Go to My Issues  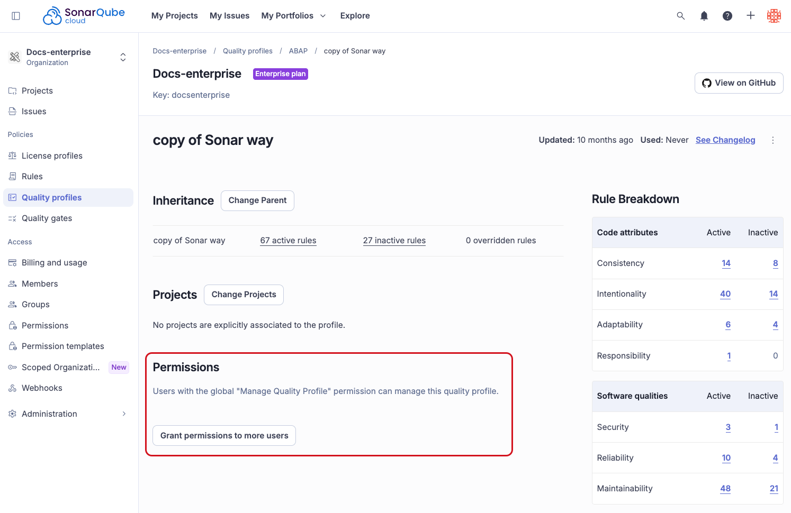pos(229,16)
